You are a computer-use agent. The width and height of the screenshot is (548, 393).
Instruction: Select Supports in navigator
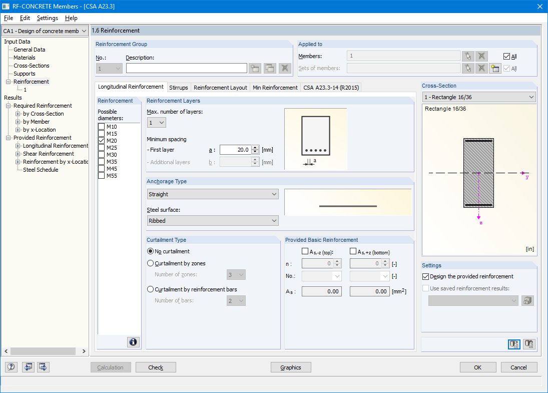25,74
